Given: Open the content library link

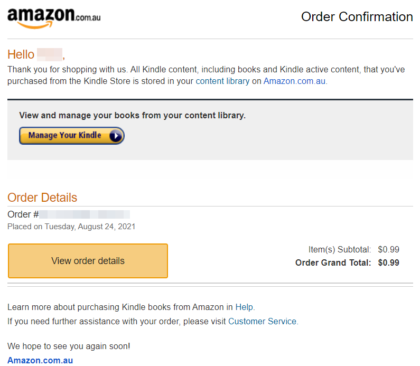Looking at the screenshot, I should [x=222, y=81].
